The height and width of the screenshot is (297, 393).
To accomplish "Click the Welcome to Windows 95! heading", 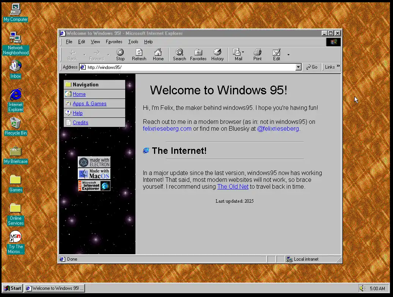I will [219, 90].
